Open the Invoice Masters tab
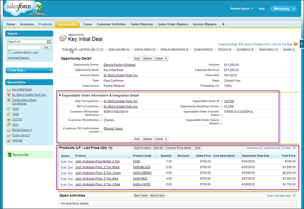The image size is (304, 209). (204, 24)
